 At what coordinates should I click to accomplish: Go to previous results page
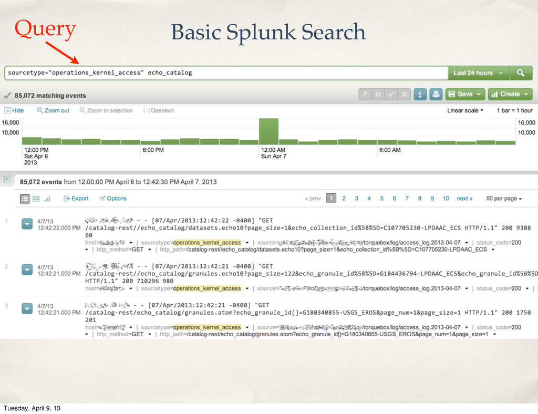313,199
